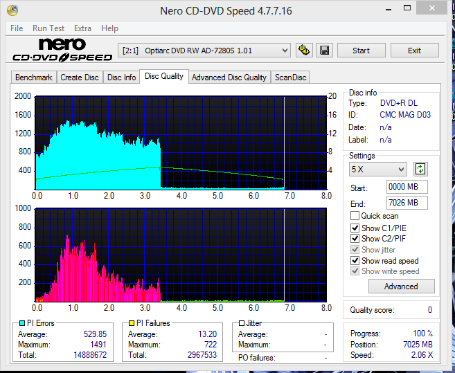Open the Run Test menu
The width and height of the screenshot is (455, 373).
48,28
